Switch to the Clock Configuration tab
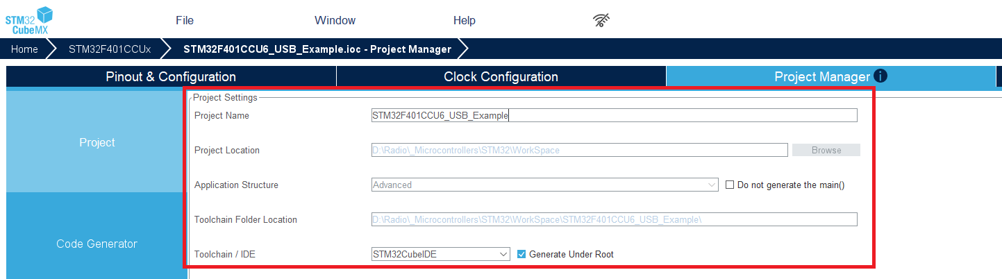 point(501,77)
